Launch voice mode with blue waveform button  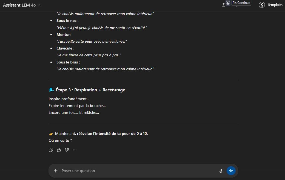[231, 171]
